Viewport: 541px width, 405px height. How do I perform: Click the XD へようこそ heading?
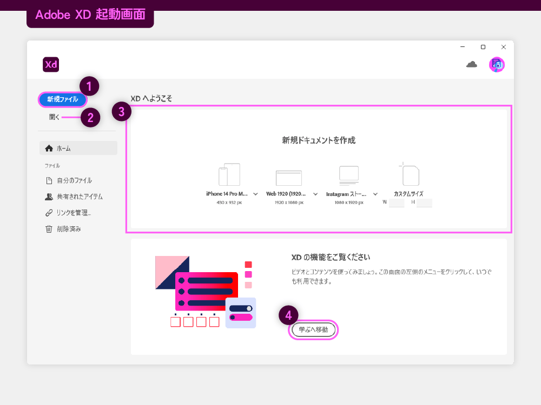coord(151,98)
